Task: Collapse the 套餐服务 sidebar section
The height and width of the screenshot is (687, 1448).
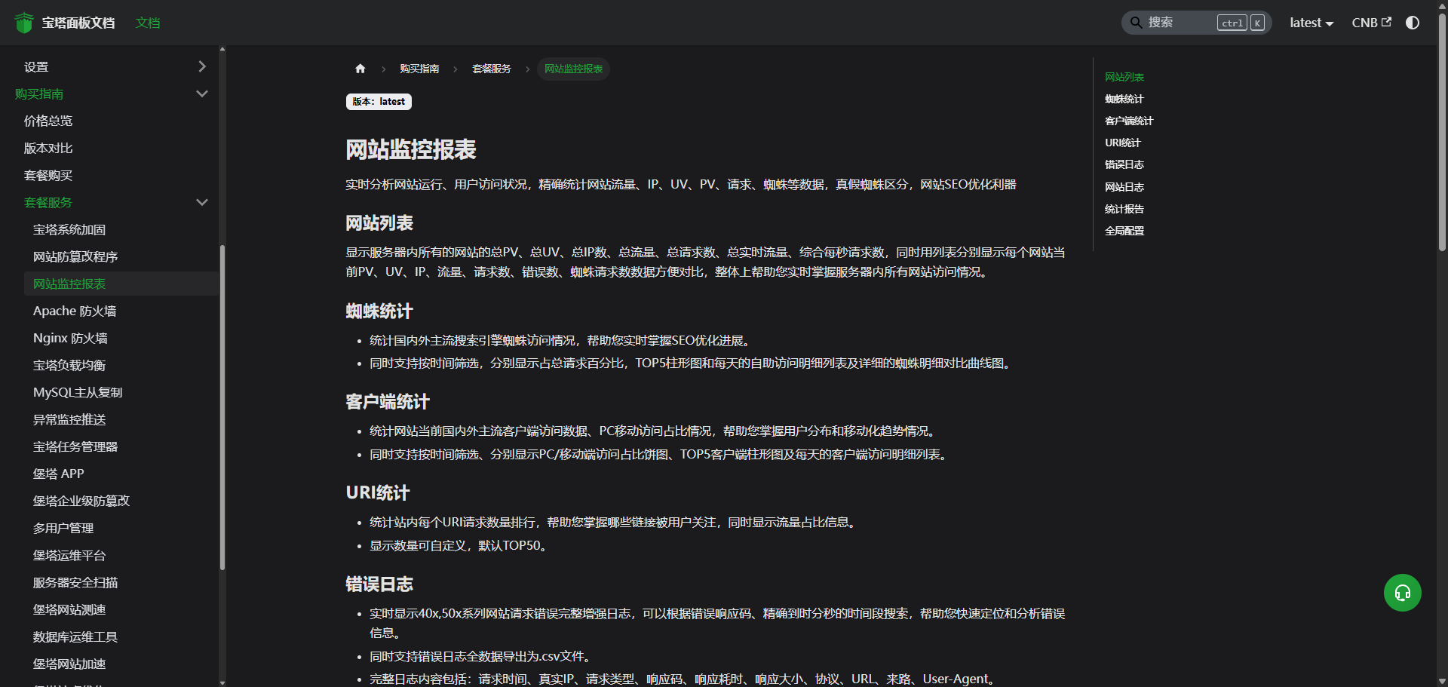Action: (201, 202)
